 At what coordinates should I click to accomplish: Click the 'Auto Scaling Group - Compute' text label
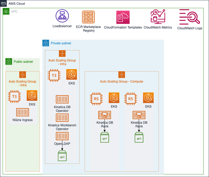[122, 82]
